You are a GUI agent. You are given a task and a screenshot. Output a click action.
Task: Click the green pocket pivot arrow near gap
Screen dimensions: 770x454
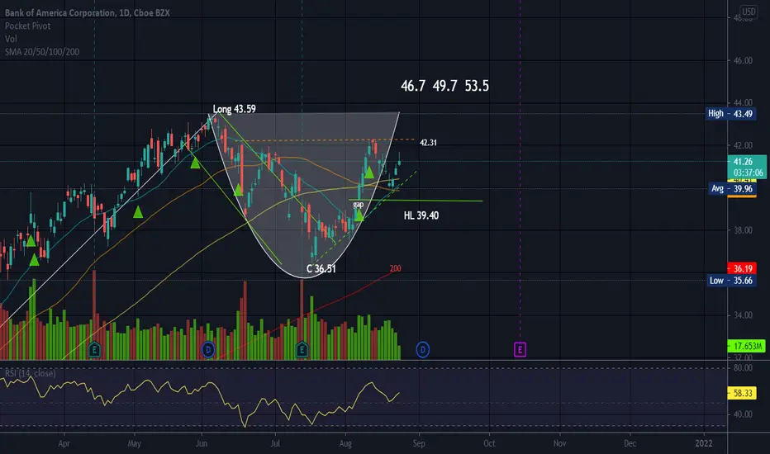click(x=359, y=215)
